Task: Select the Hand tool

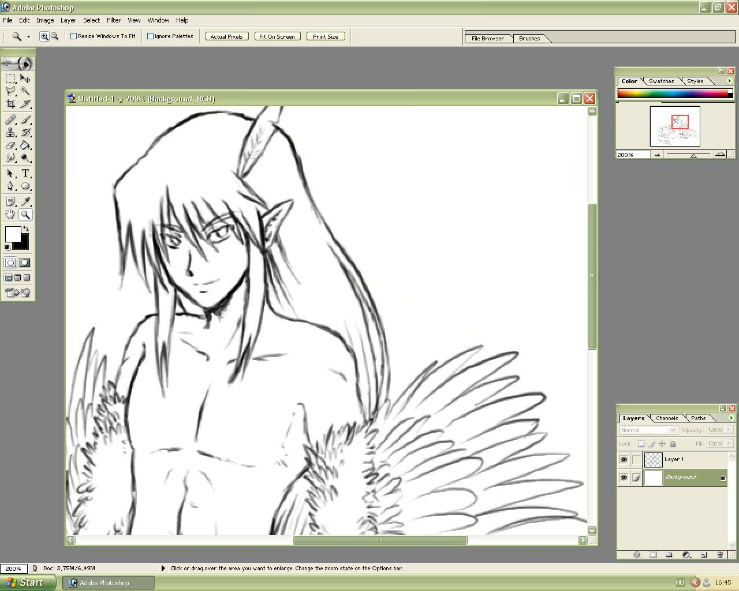Action: (x=10, y=215)
